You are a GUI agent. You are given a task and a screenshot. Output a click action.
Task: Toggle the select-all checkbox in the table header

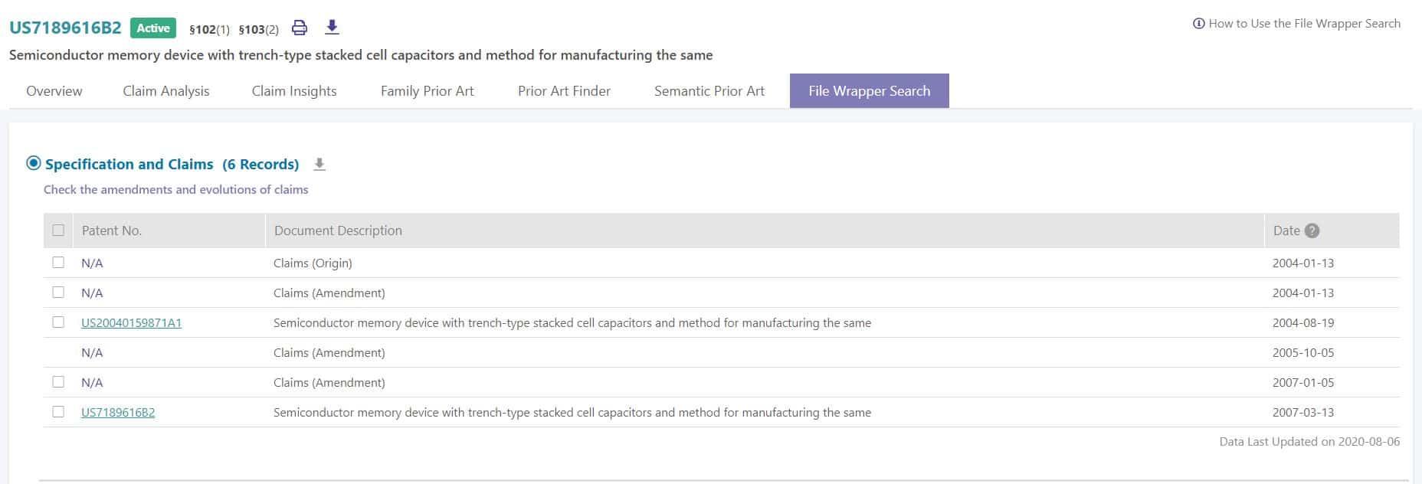coord(58,231)
